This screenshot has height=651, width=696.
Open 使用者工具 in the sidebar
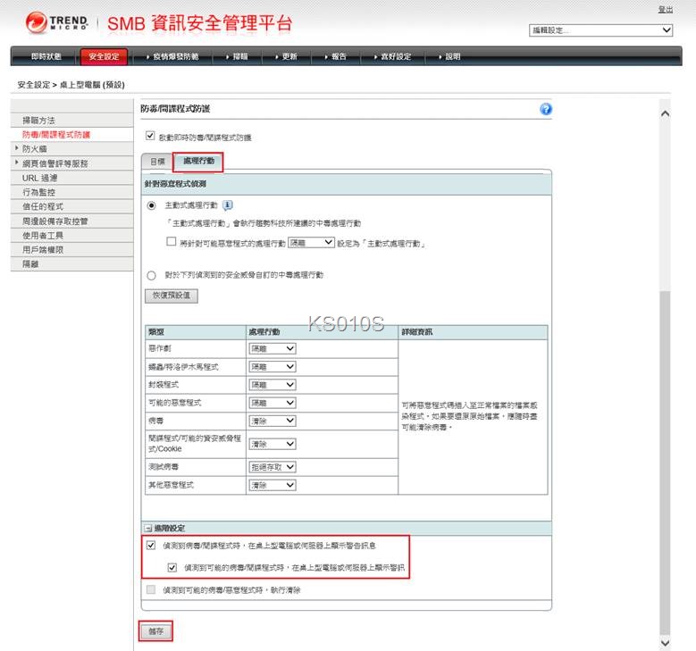pyautogui.click(x=71, y=235)
